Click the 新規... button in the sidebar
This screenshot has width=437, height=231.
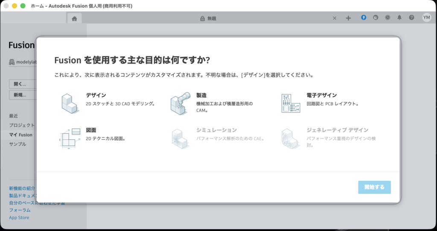point(22,95)
